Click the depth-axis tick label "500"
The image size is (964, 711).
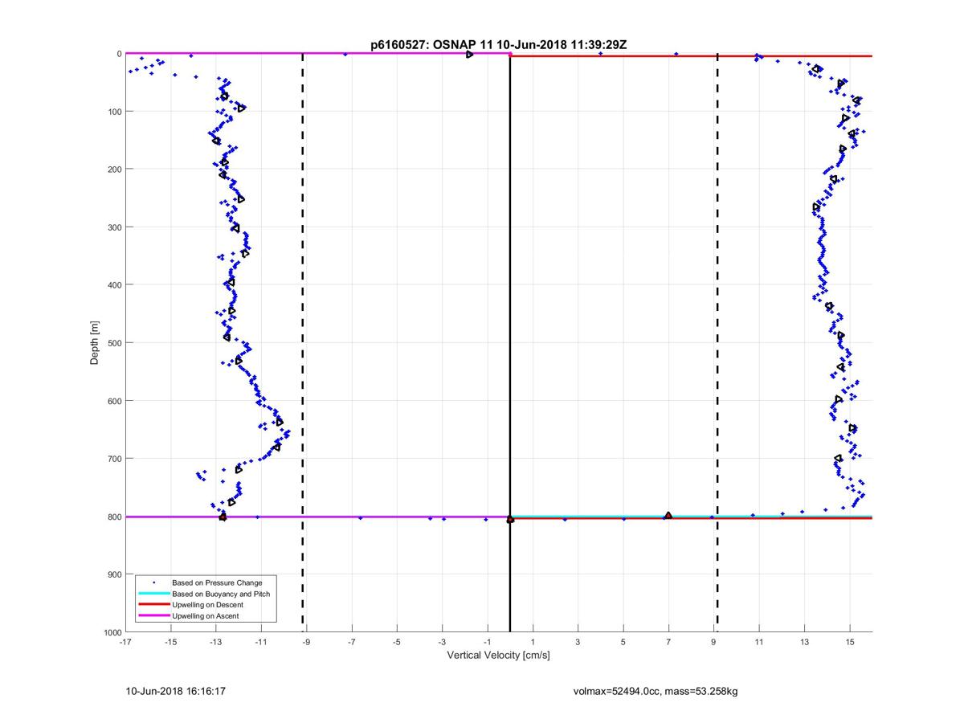[x=115, y=343]
